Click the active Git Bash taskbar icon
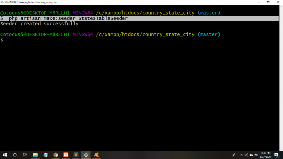Image resolution: width=283 pixels, height=159 pixels. (x=86, y=155)
